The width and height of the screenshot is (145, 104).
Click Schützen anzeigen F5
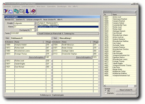(34, 20)
